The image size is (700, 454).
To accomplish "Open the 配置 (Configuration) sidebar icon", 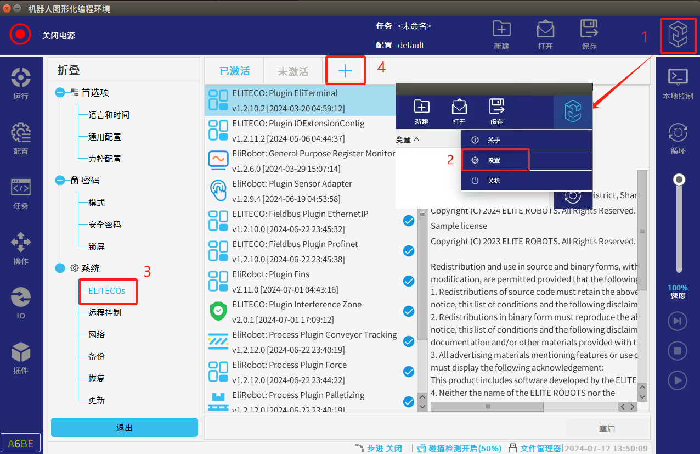I will pyautogui.click(x=21, y=138).
